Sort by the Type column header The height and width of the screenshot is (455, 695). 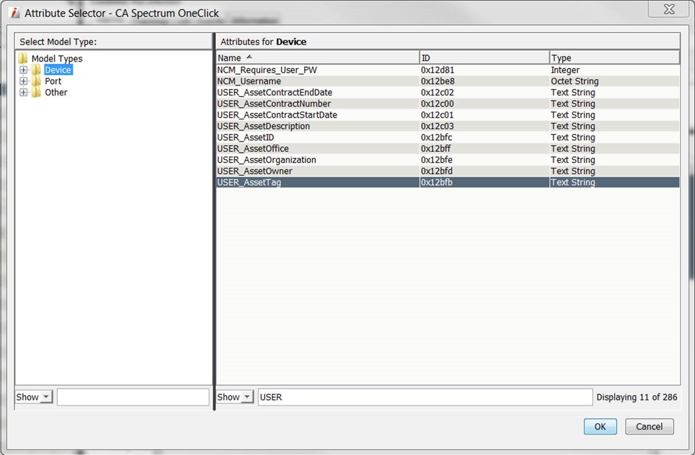click(615, 58)
